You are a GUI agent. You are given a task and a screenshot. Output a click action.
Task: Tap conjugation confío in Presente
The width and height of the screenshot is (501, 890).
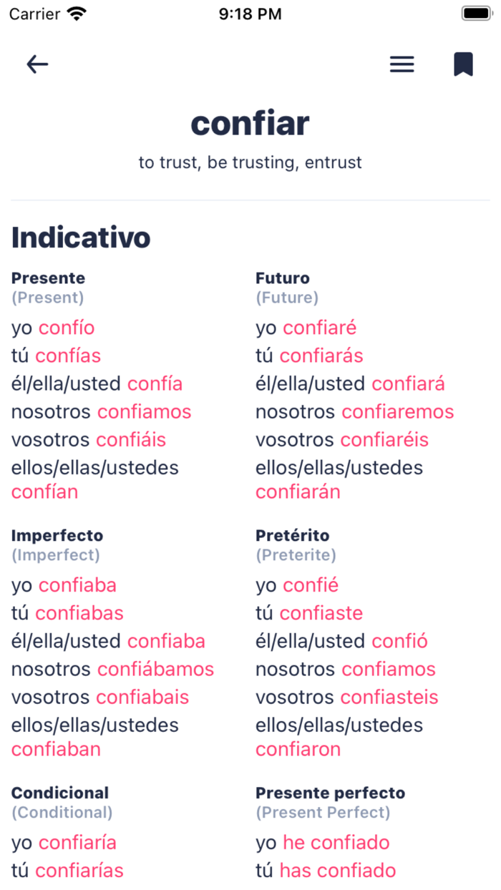pos(67,328)
